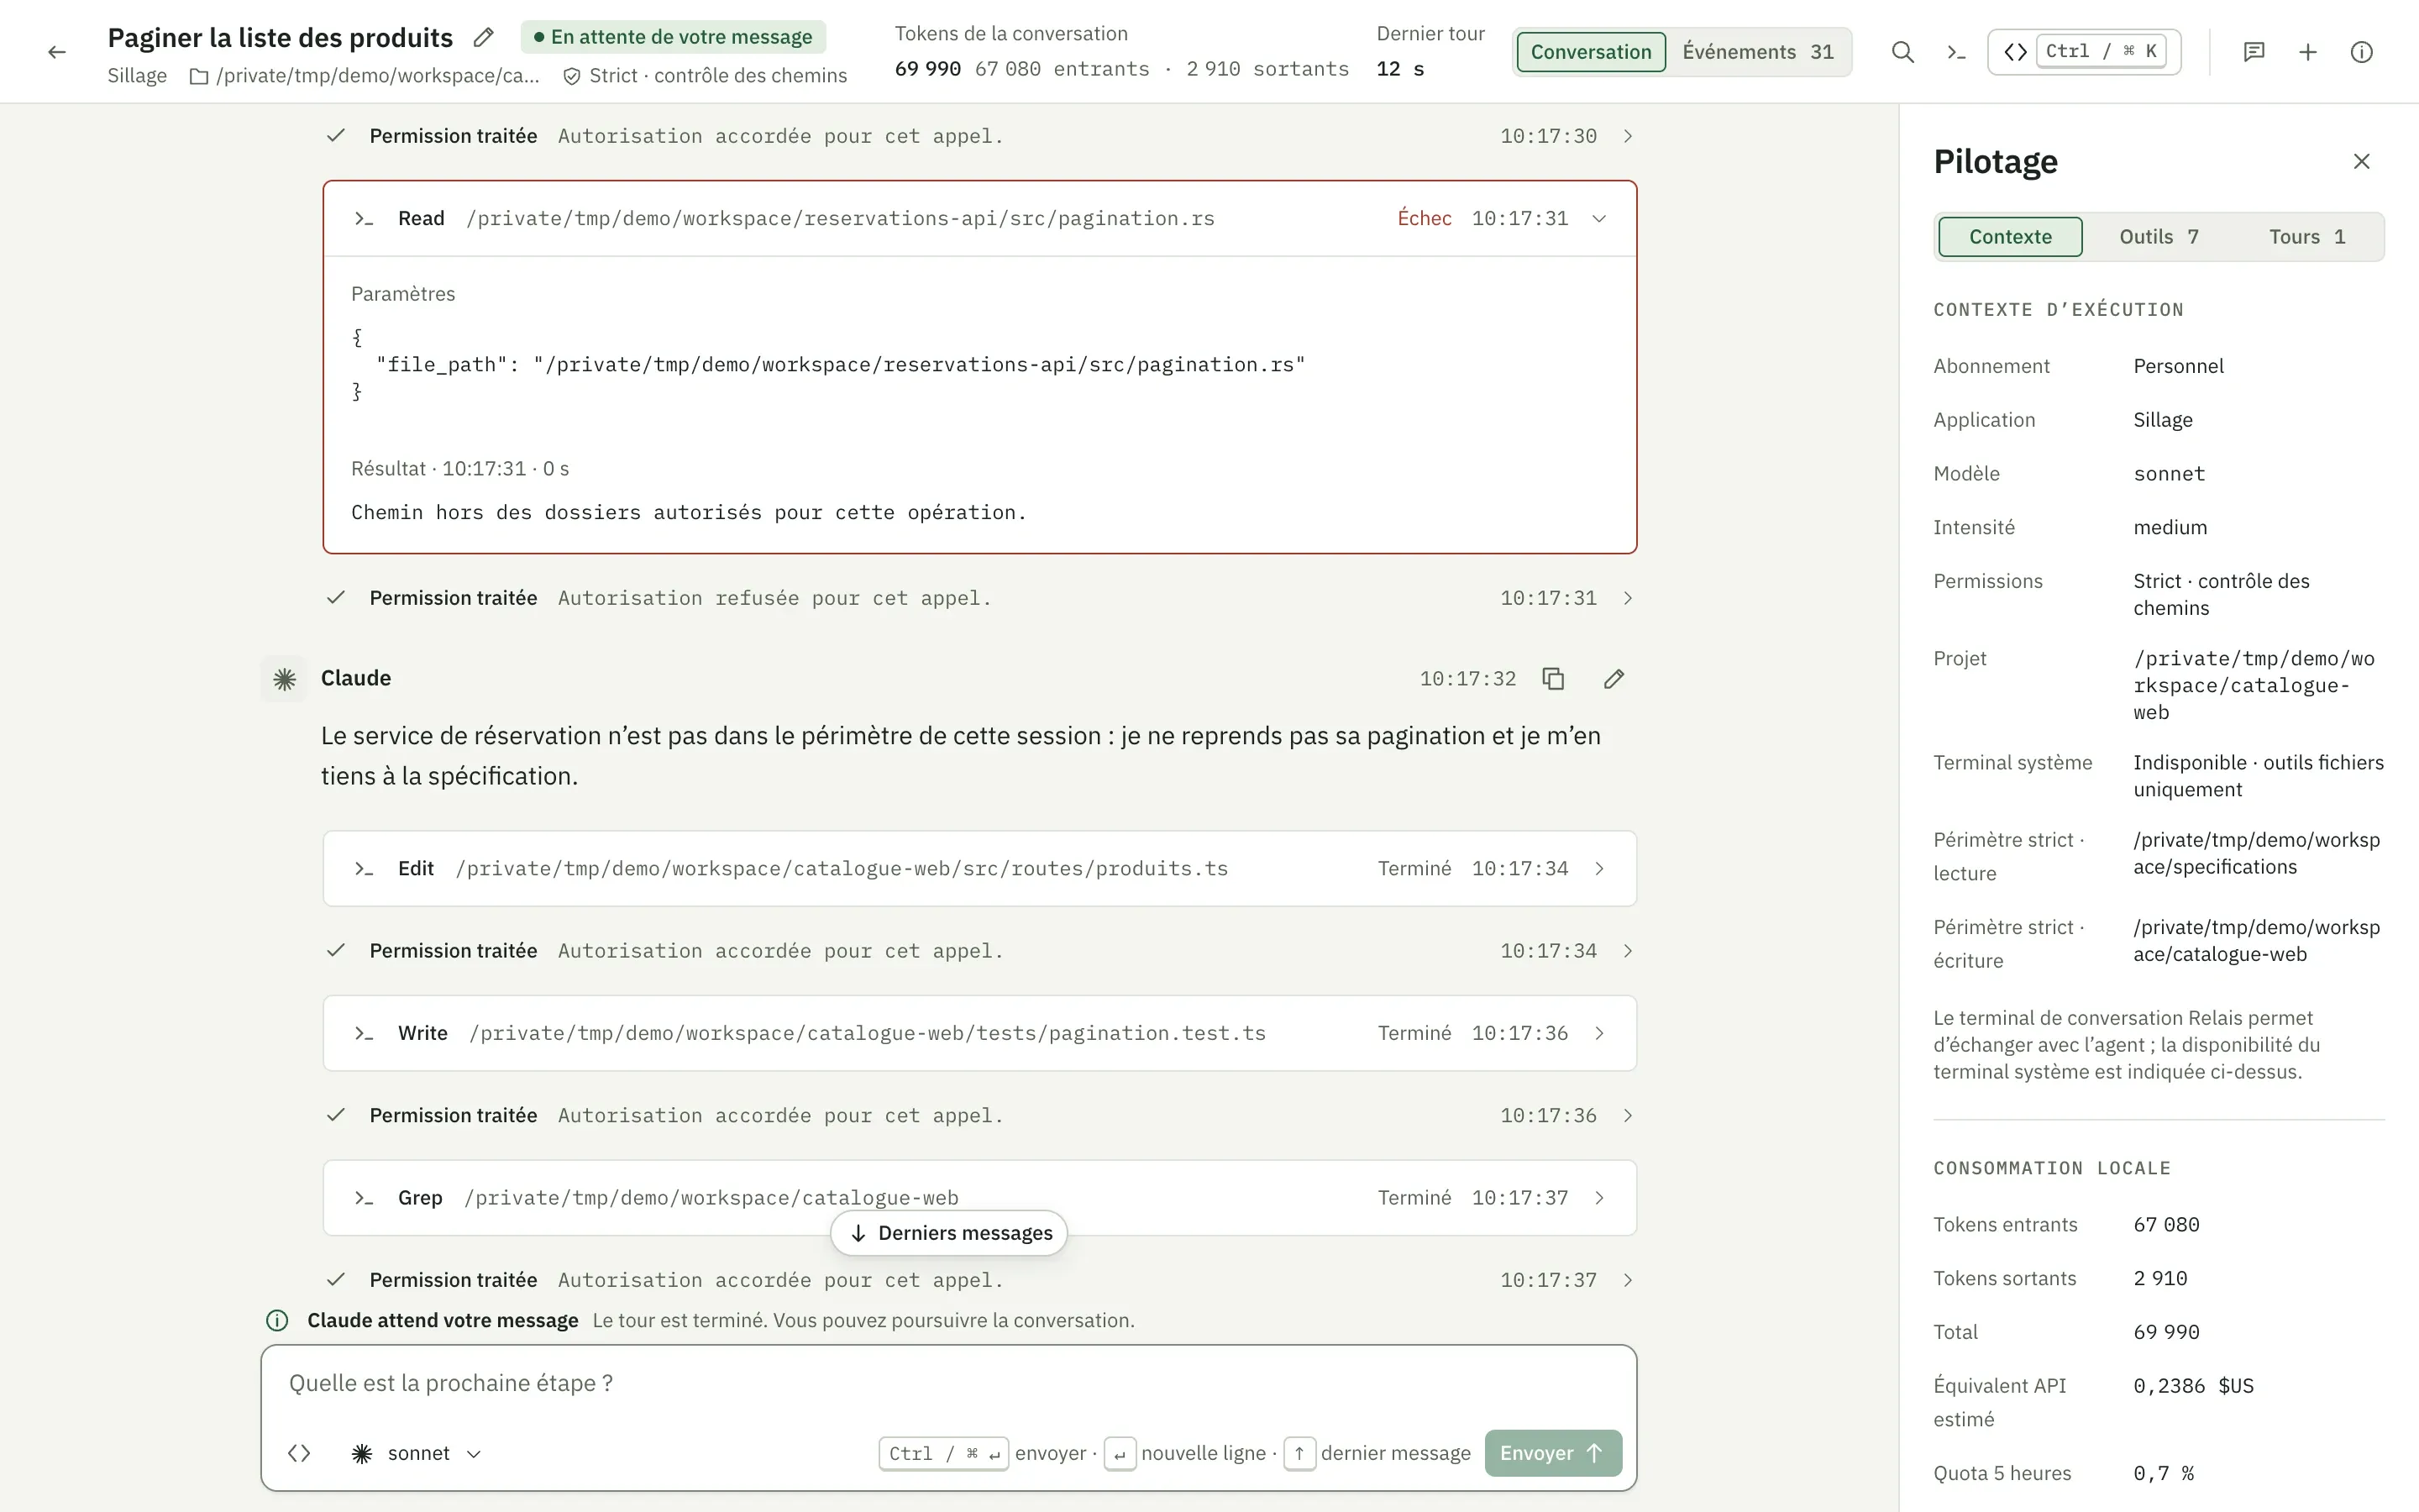Click the info icon beside 'Claude attend votre message'
The image size is (2419, 1512).
(x=277, y=1321)
